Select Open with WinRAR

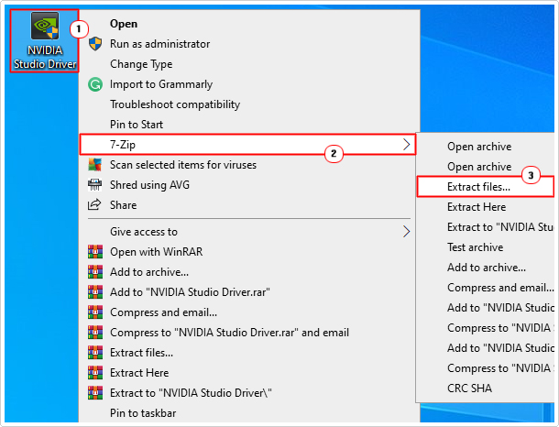[x=156, y=252]
